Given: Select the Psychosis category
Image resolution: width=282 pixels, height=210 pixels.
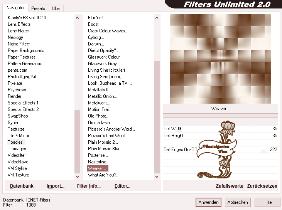Looking at the screenshot, I should click(x=17, y=90).
